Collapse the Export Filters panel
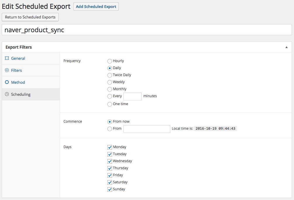 point(286,47)
